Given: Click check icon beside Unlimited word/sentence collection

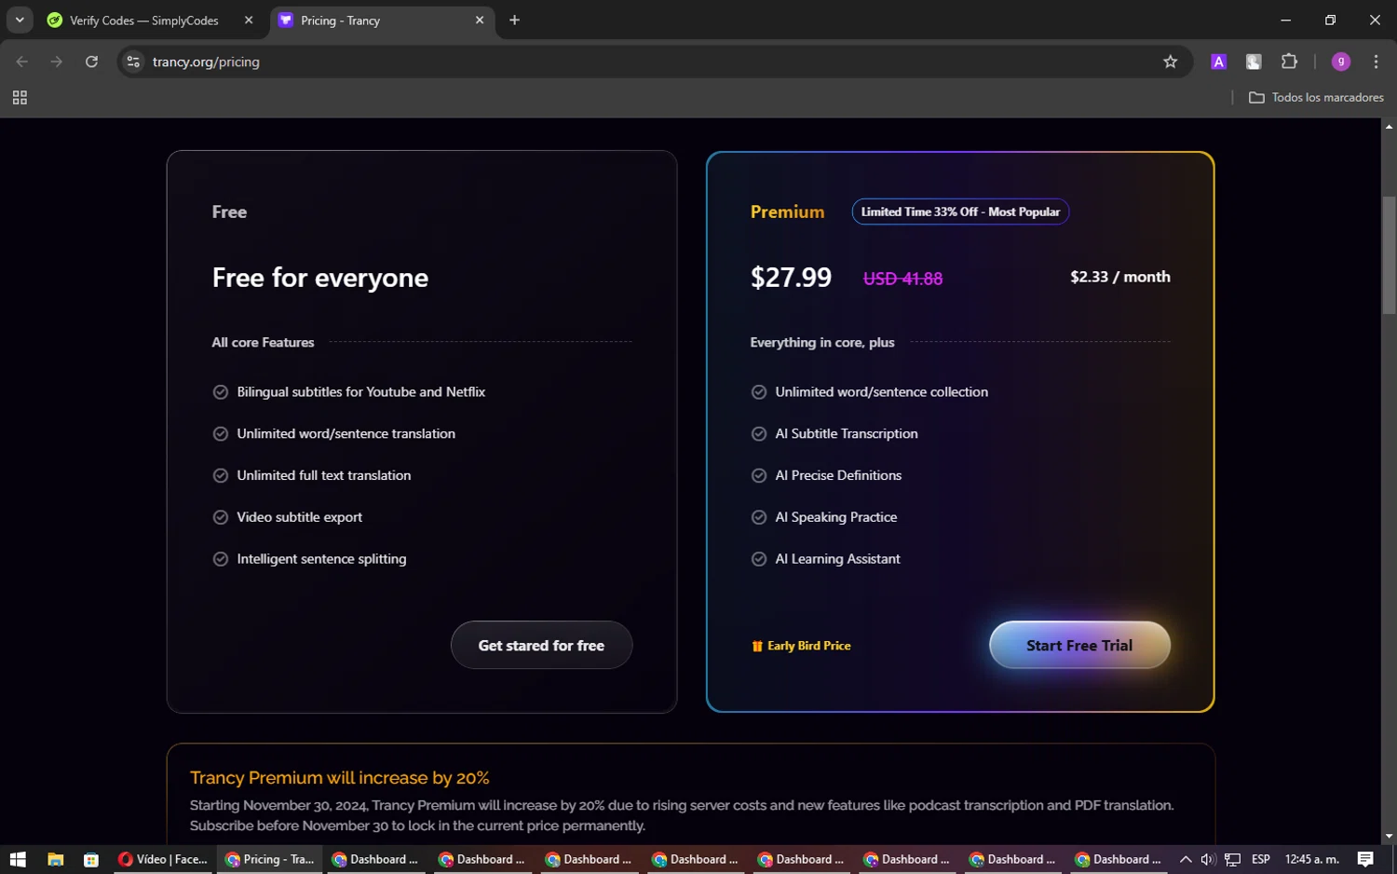Looking at the screenshot, I should tap(759, 392).
